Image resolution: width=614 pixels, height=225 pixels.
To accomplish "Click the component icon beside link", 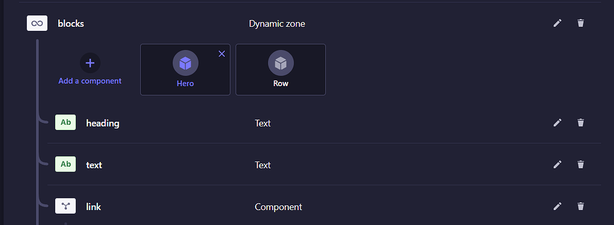I will (65, 206).
